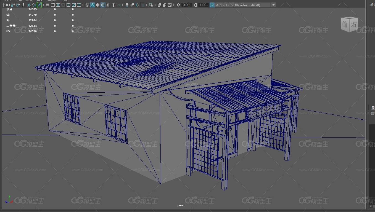
Task: Edit the Gamma value 1.00
Action: tap(203, 5)
